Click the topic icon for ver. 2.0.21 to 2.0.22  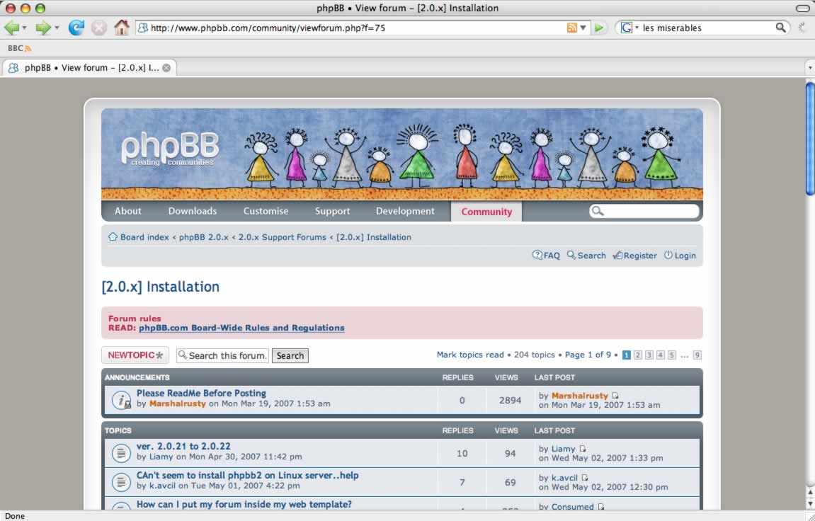(x=121, y=453)
